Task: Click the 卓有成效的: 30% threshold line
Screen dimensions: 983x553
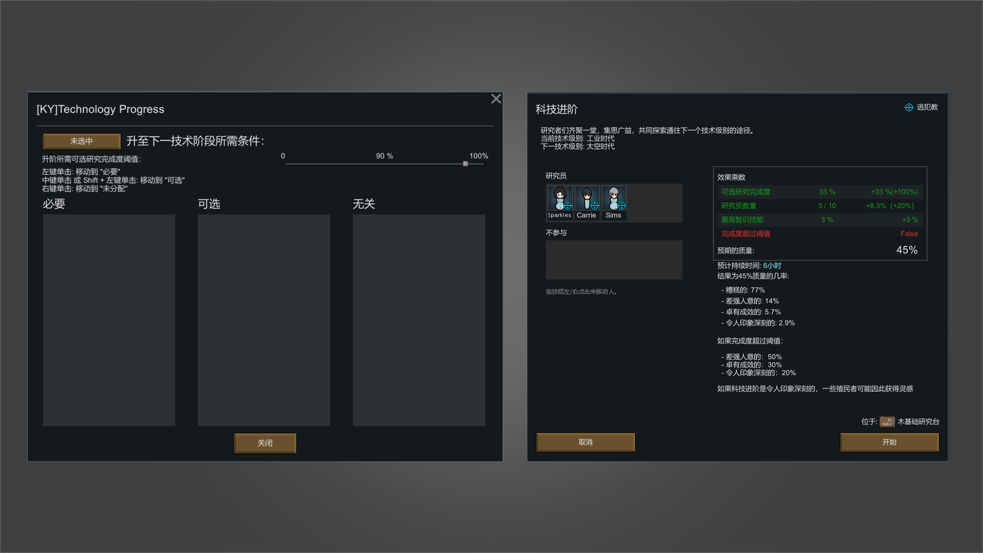Action: (x=752, y=365)
